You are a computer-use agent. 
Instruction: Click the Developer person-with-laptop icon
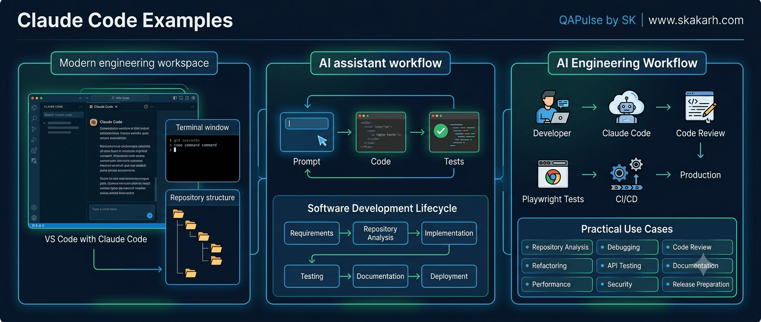tap(552, 107)
